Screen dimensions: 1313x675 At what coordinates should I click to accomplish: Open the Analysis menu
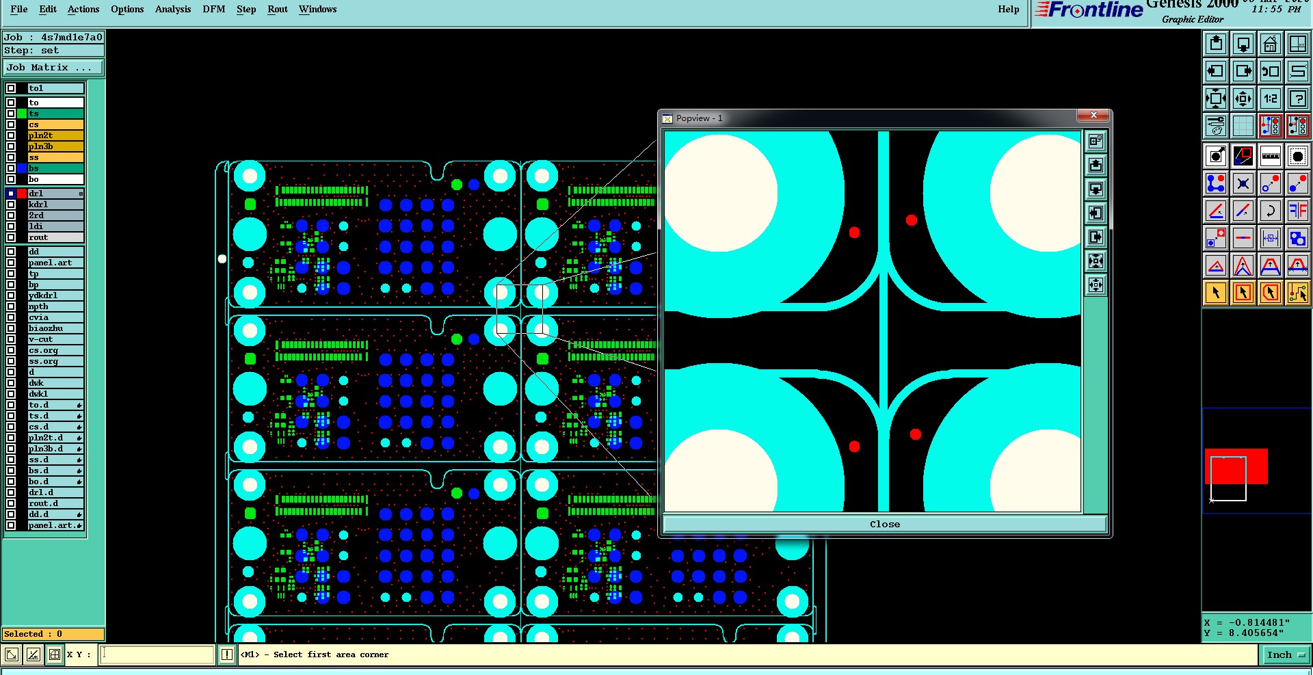coord(173,9)
